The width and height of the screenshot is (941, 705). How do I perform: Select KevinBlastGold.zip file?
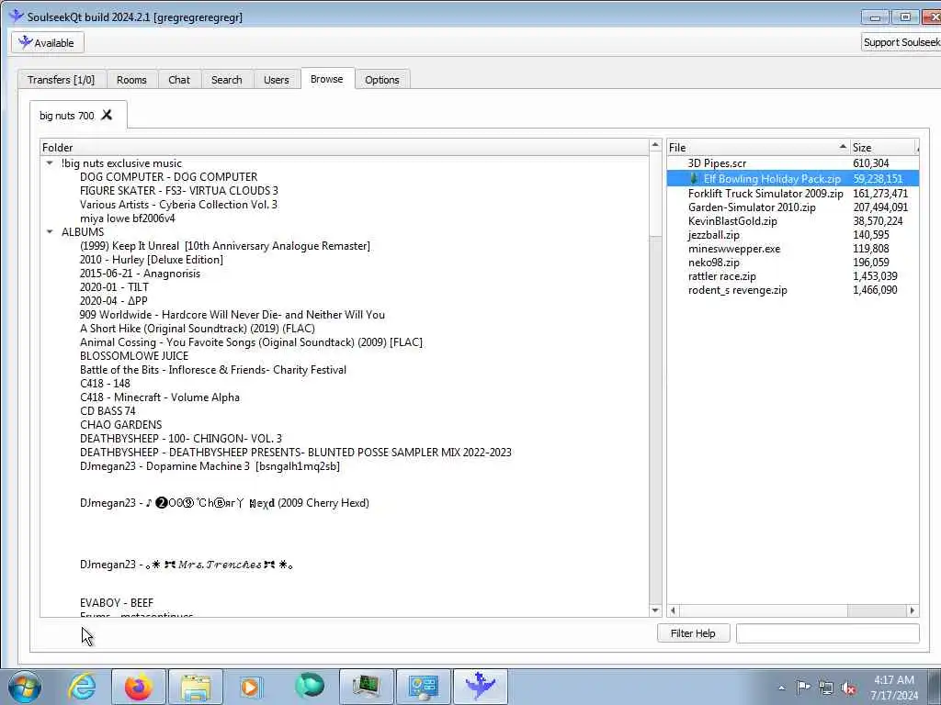click(x=732, y=221)
